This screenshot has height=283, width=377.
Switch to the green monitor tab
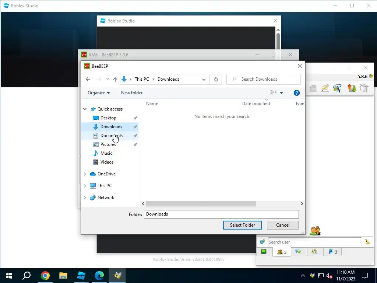(x=264, y=252)
